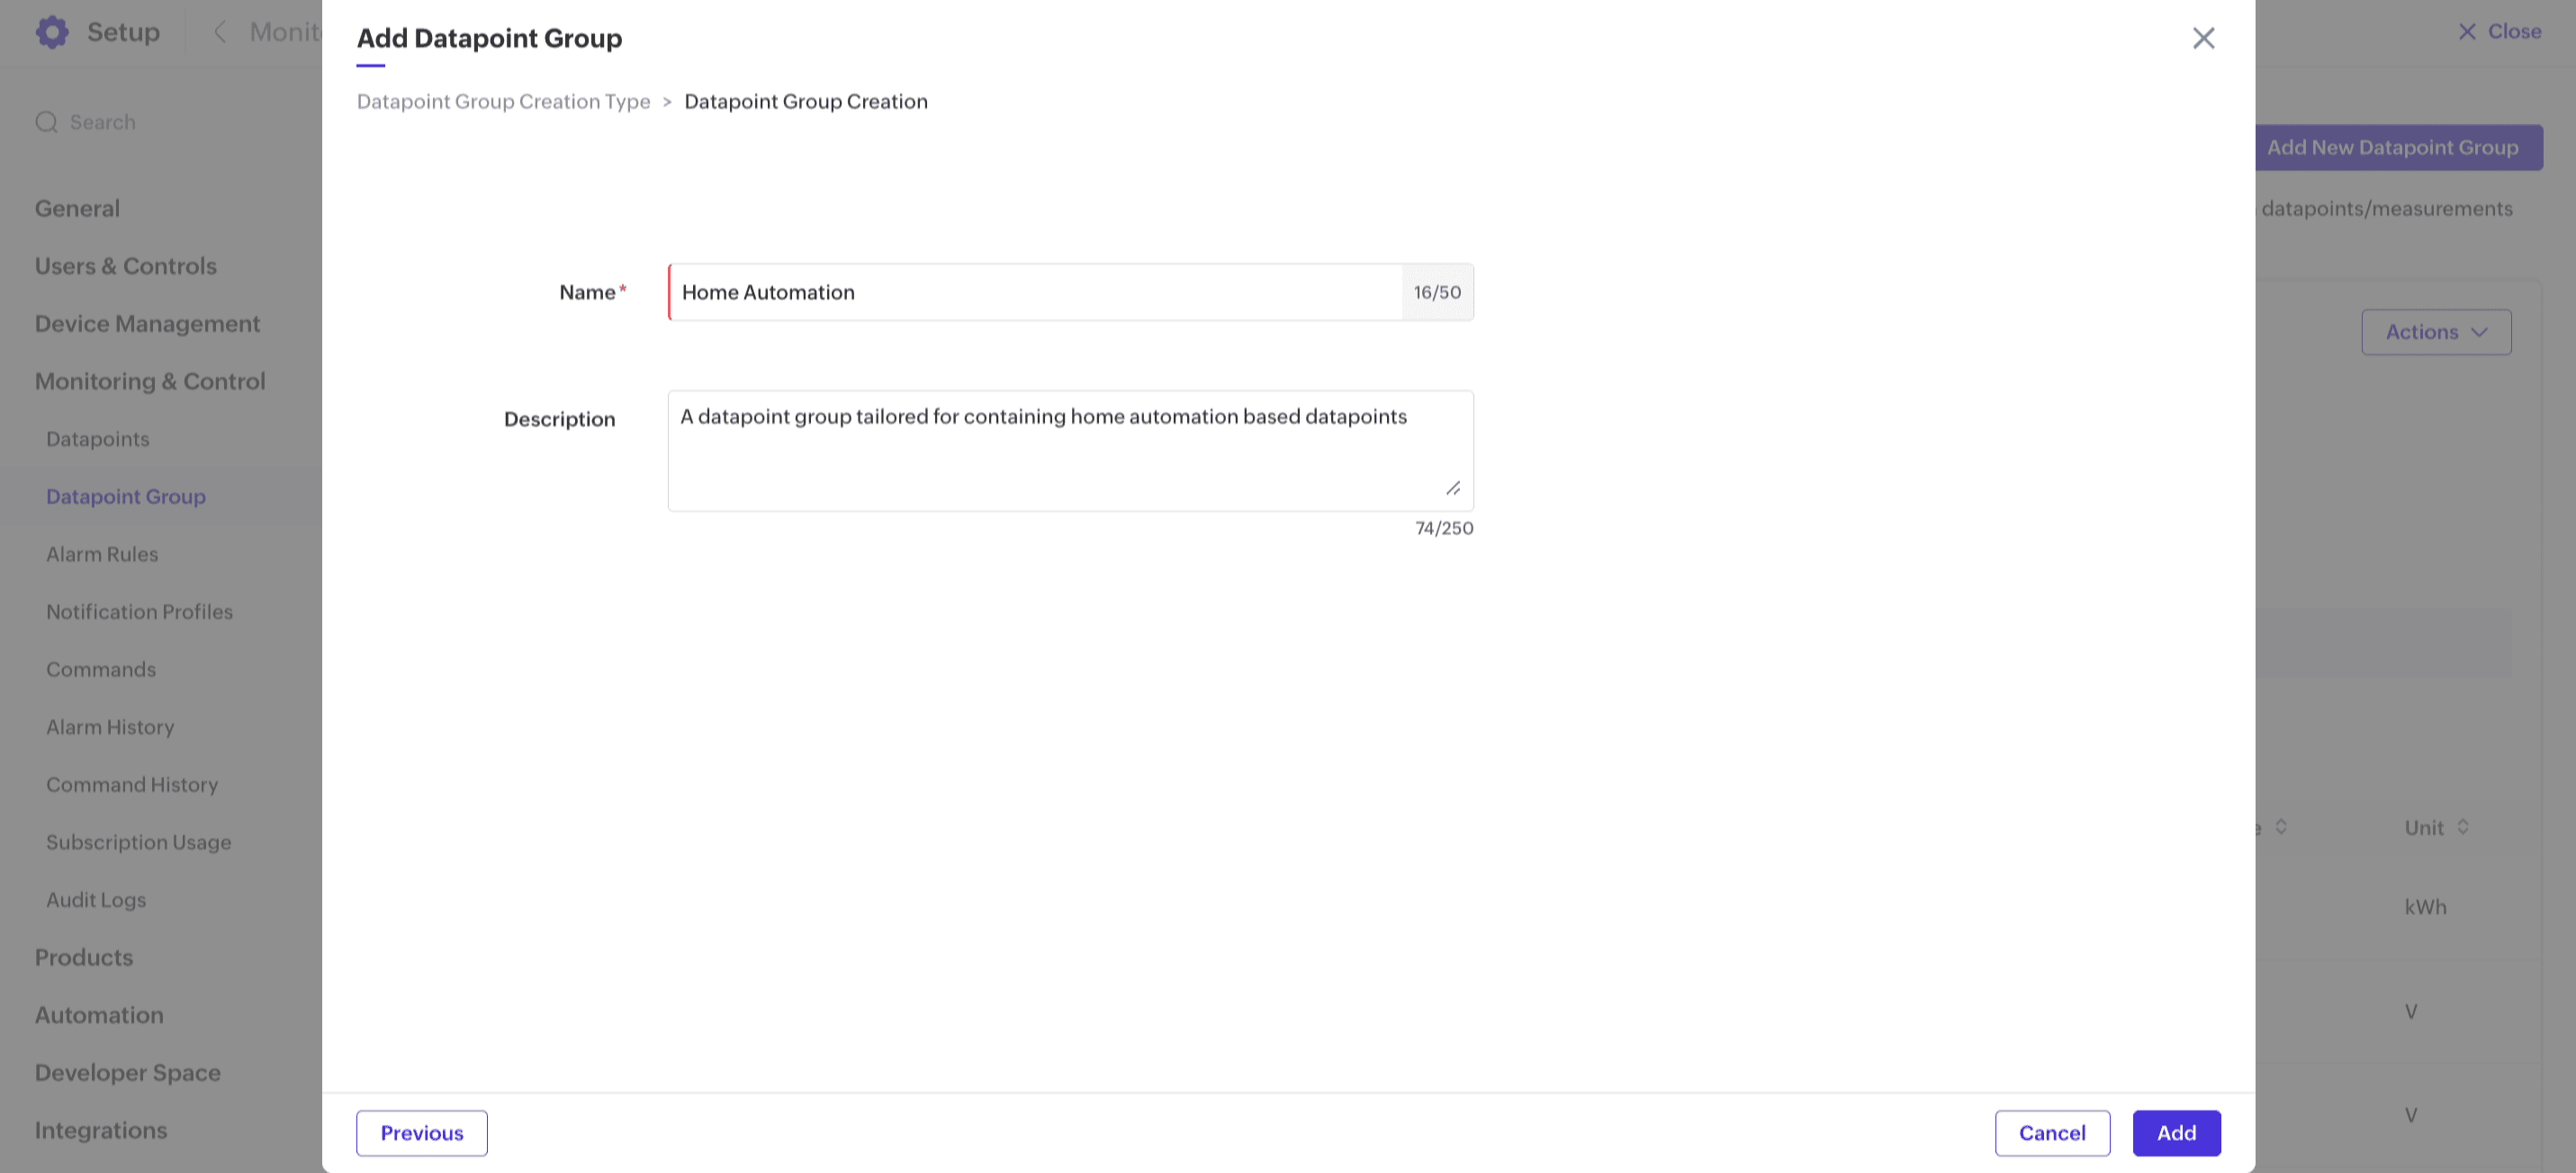Click the Cancel button

point(2051,1133)
